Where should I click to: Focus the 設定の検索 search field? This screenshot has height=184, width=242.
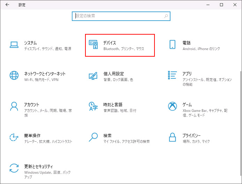pos(121,16)
